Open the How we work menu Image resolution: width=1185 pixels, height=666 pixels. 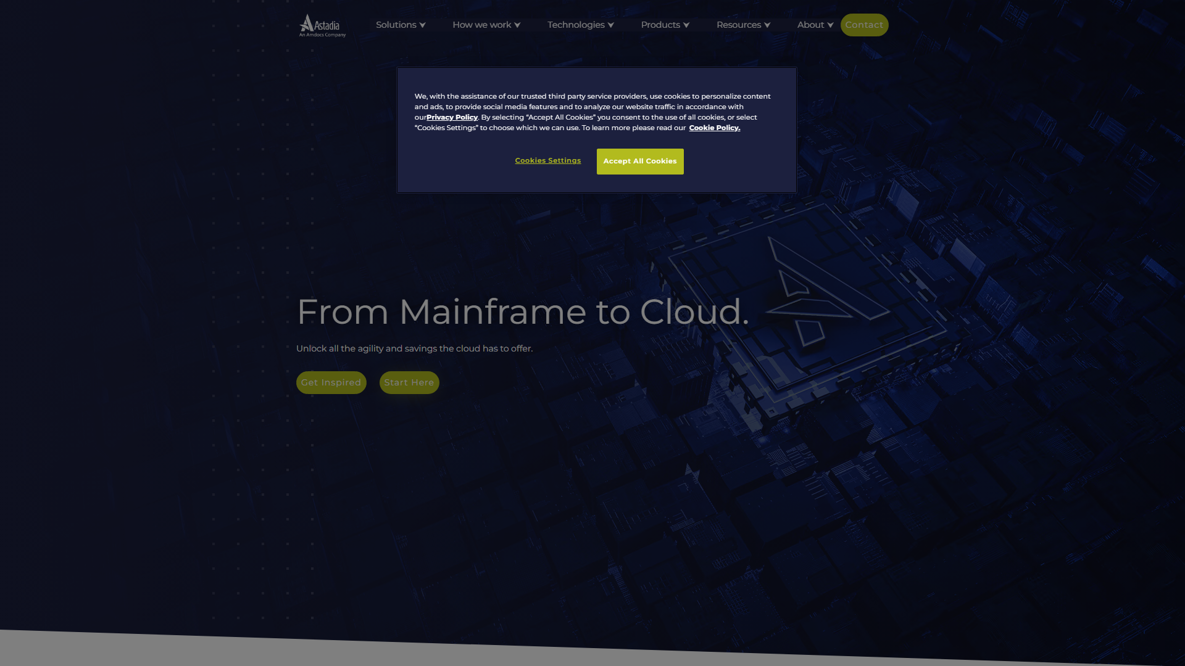tap(481, 25)
